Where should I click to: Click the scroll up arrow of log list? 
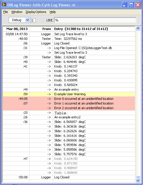[138, 28]
